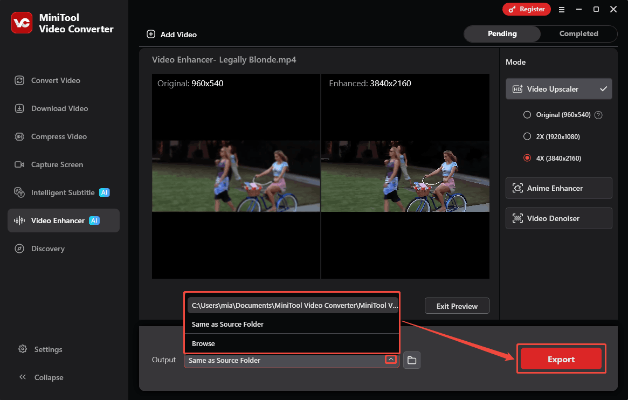Enable the Video Denoiser mode

[x=558, y=218]
